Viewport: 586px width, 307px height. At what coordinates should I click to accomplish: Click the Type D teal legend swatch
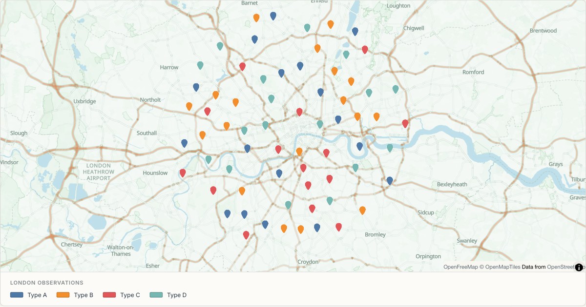156,295
